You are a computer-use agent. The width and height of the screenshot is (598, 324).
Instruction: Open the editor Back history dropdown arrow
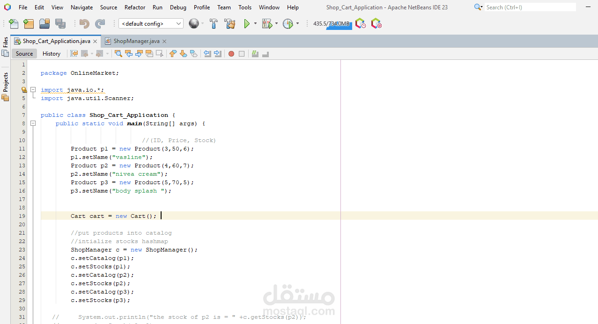click(x=92, y=54)
